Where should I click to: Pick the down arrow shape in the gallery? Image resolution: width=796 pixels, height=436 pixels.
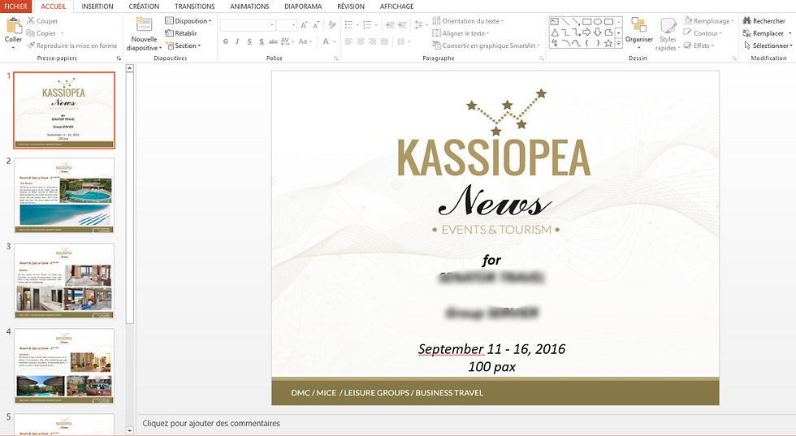pyautogui.click(x=598, y=32)
